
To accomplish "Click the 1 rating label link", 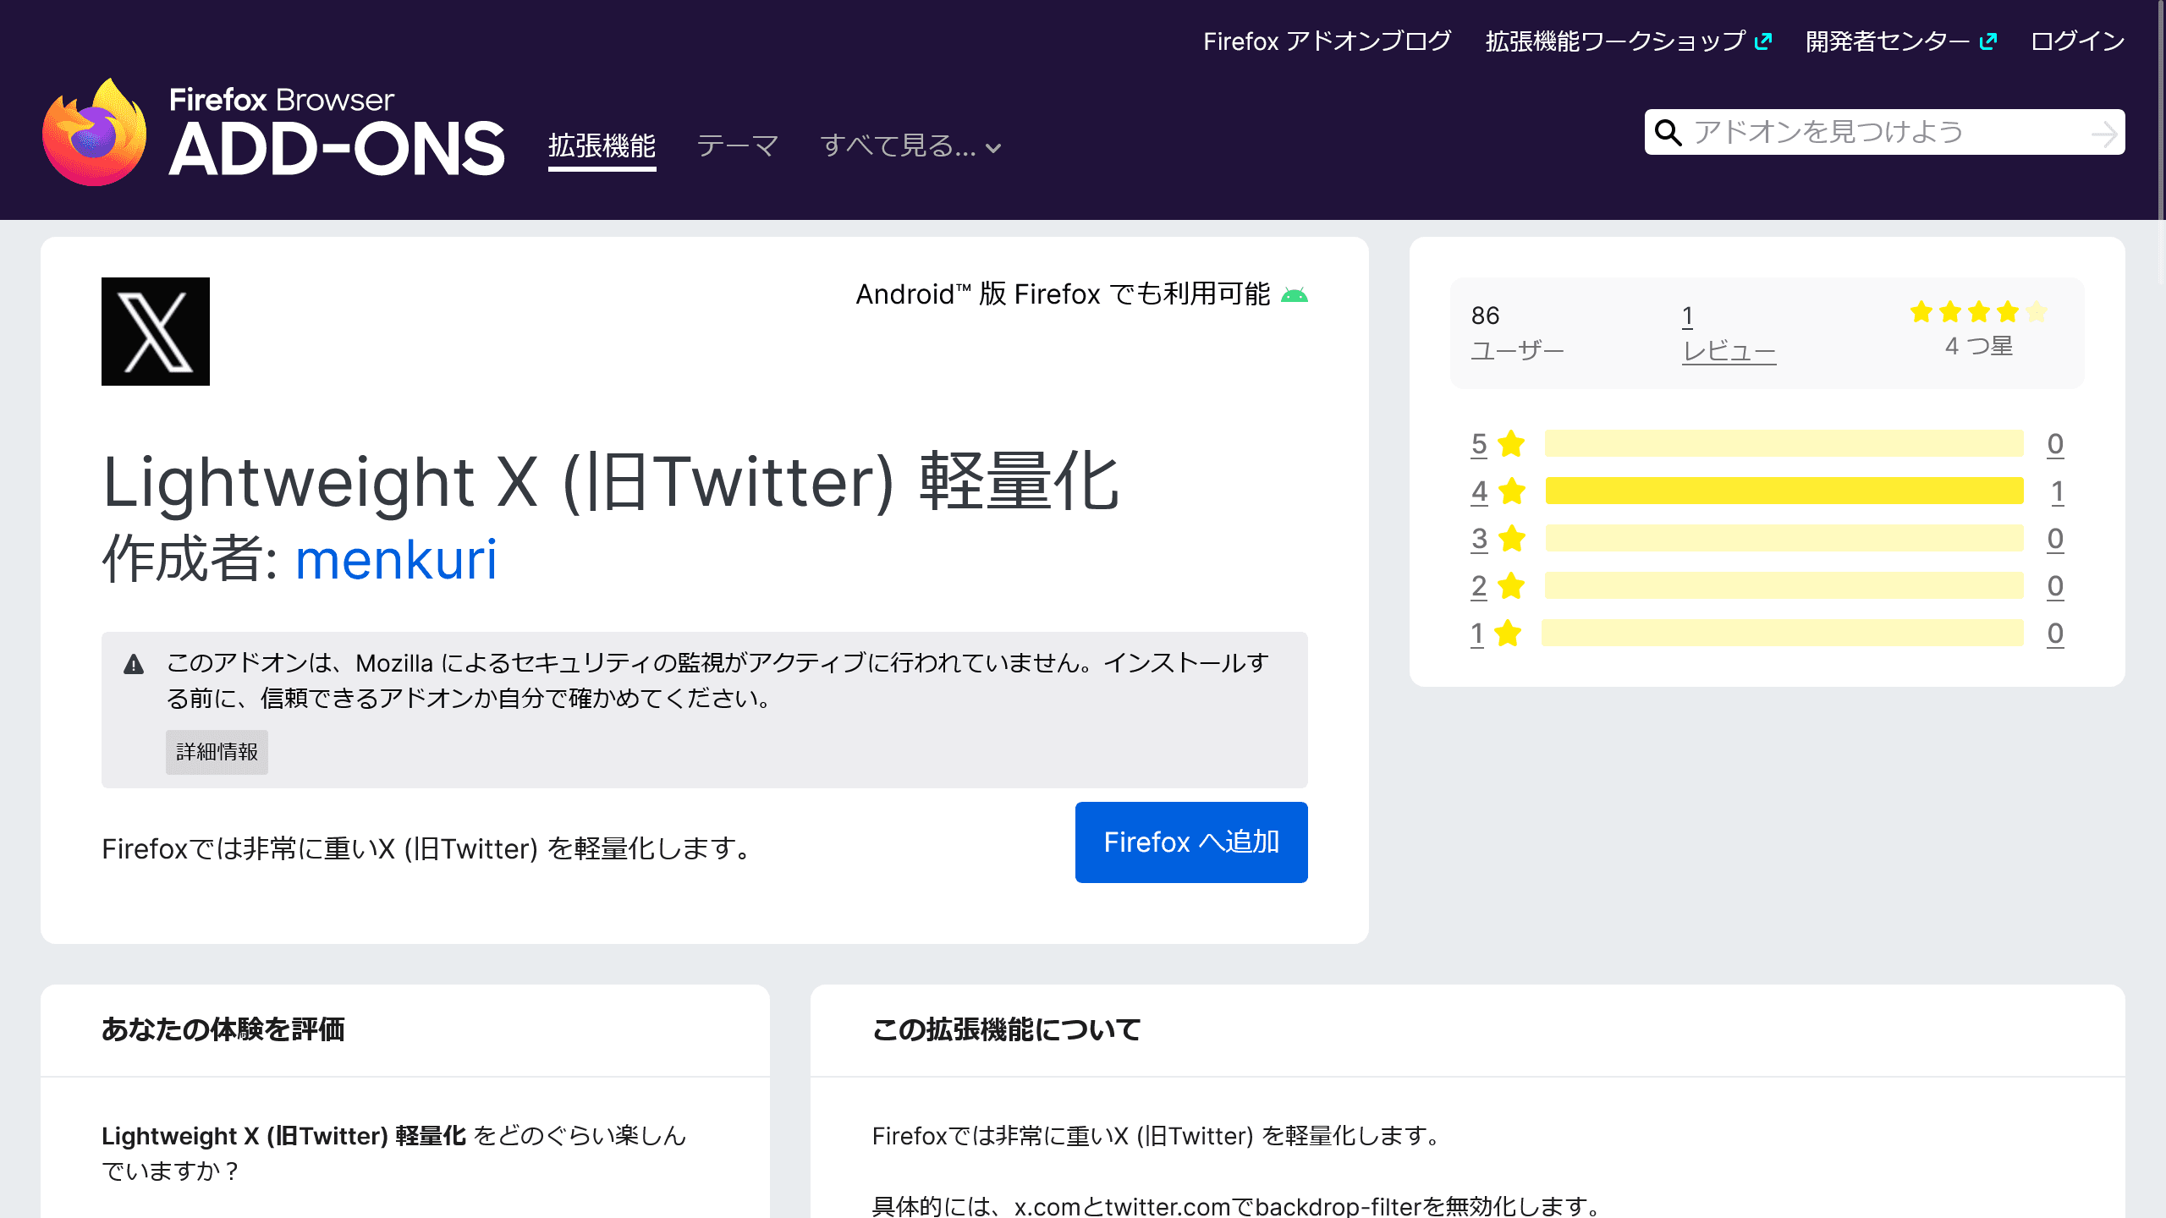I will point(1477,634).
